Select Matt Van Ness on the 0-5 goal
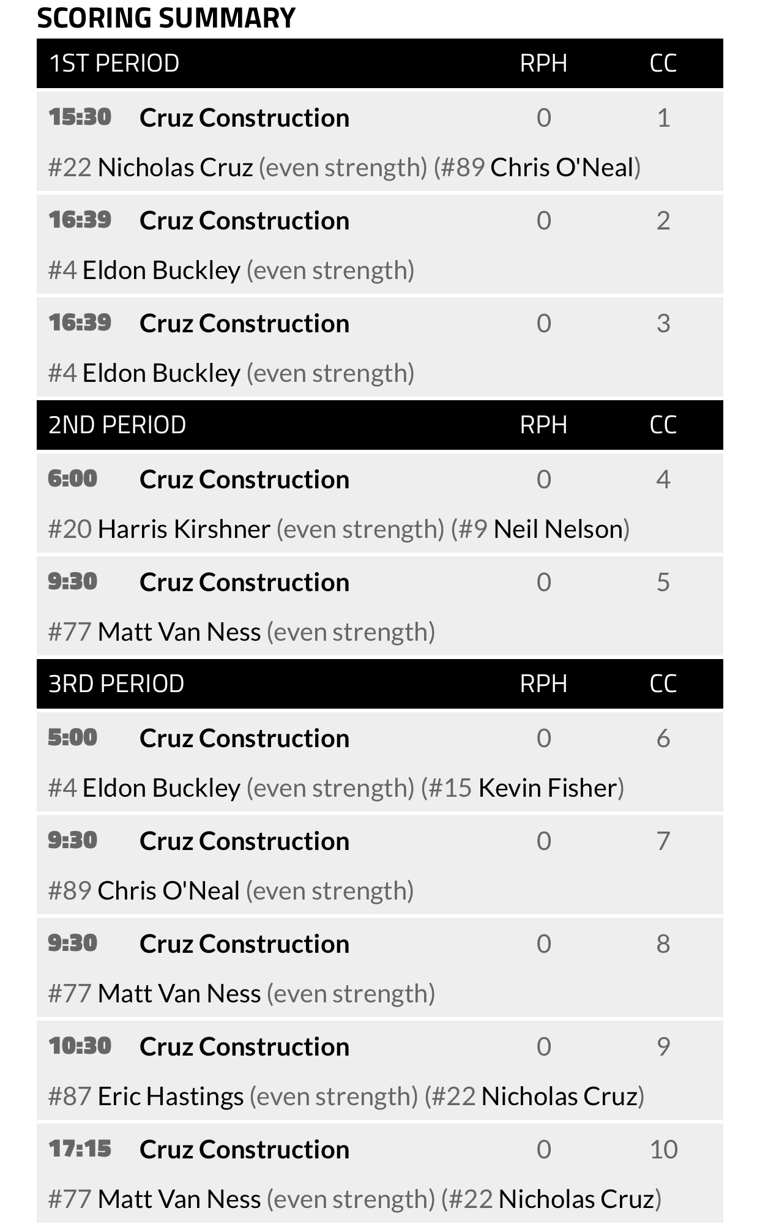Viewport: 760px width, 1230px height. click(179, 632)
